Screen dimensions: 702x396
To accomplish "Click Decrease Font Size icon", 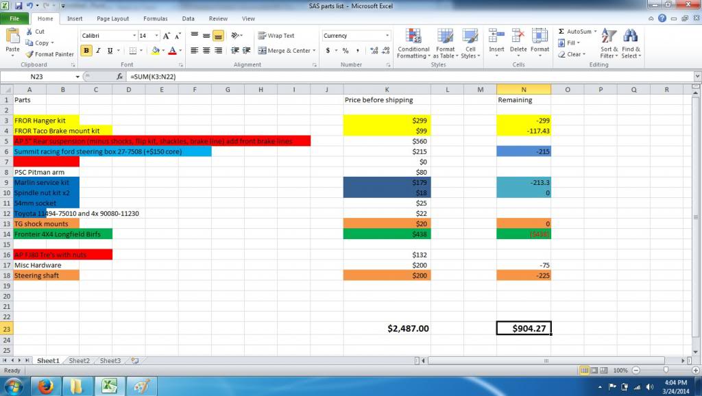I will pyautogui.click(x=178, y=36).
